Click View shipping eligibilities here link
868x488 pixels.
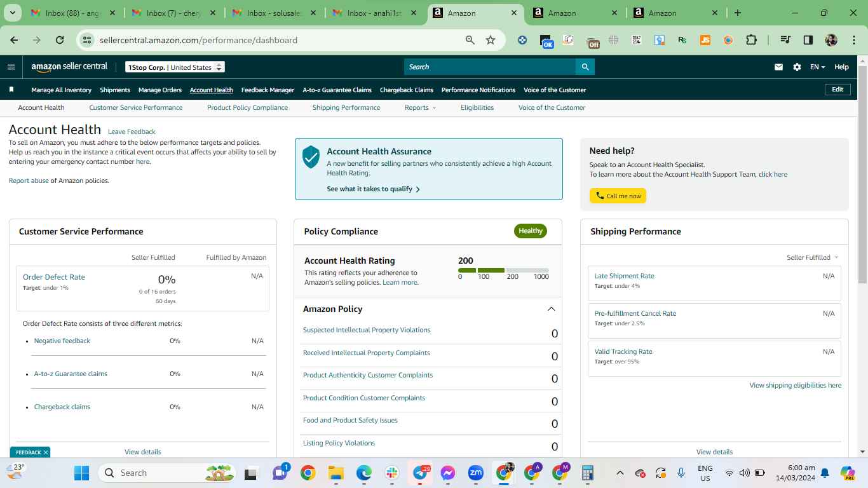tap(796, 385)
